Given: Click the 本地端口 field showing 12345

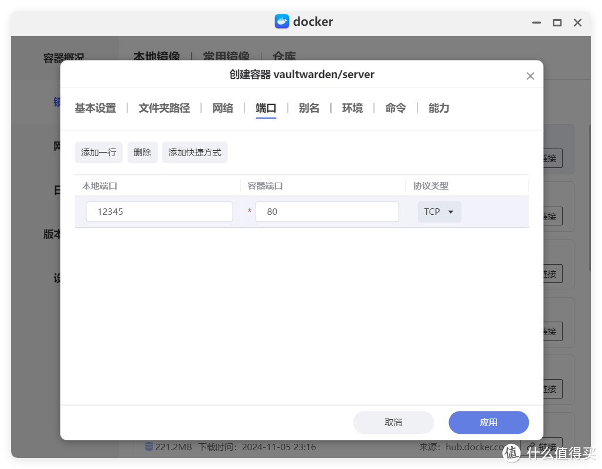Looking at the screenshot, I should pyautogui.click(x=159, y=212).
